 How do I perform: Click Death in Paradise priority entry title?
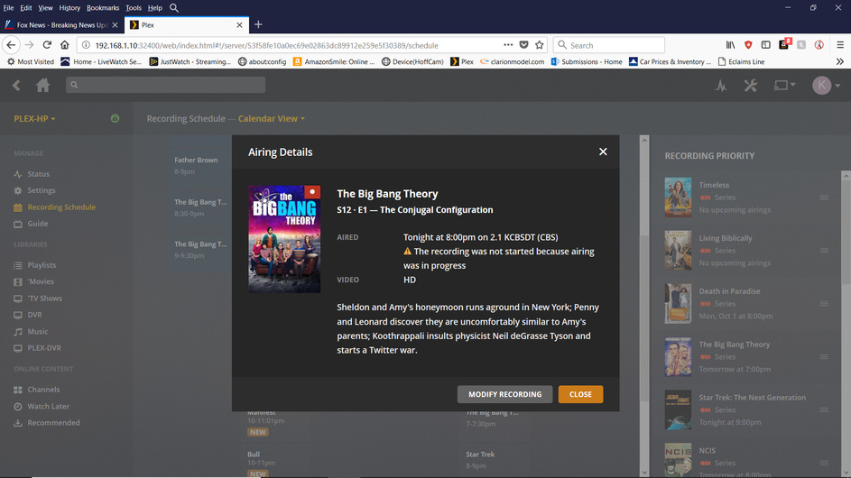[x=729, y=291]
